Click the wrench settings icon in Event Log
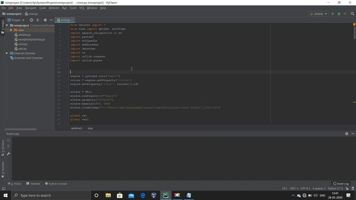The image size is (356, 200). tap(8, 154)
